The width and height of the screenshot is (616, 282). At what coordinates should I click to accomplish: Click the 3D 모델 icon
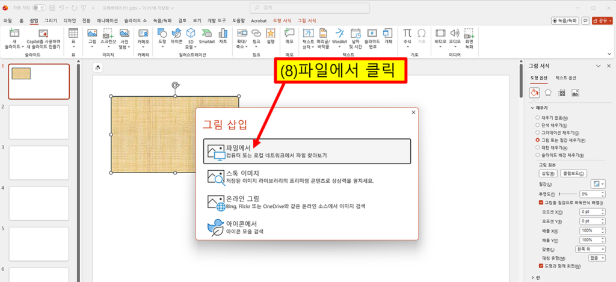point(191,33)
